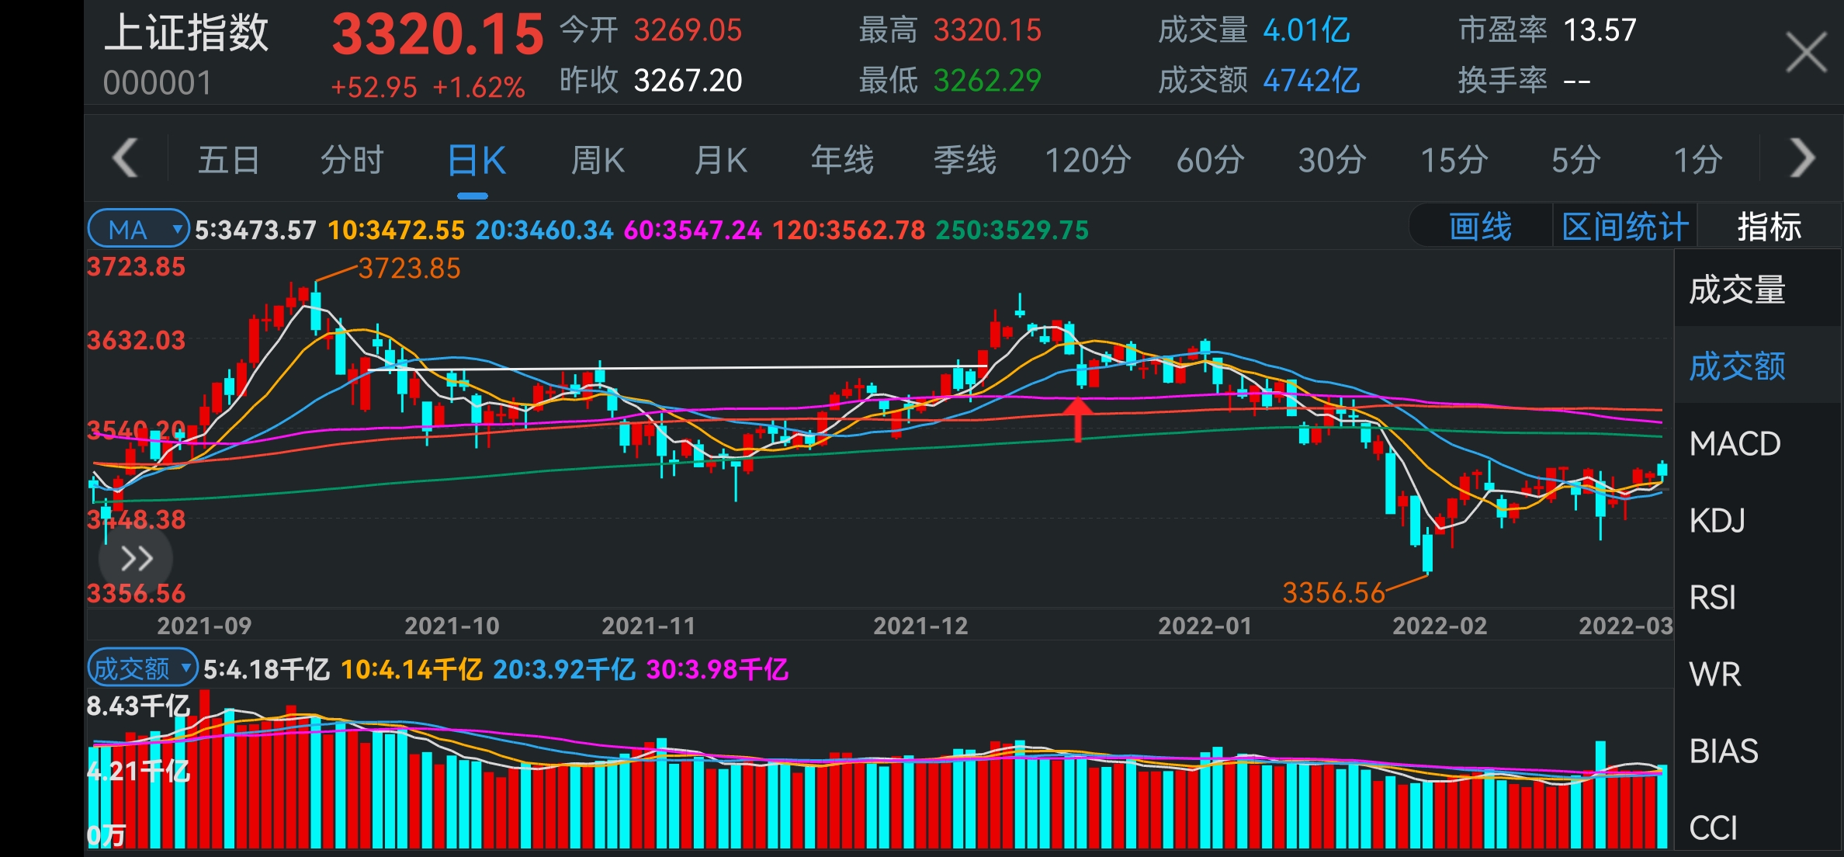1844x857 pixels.
Task: Select the 分时 chart tab
Action: (x=352, y=161)
